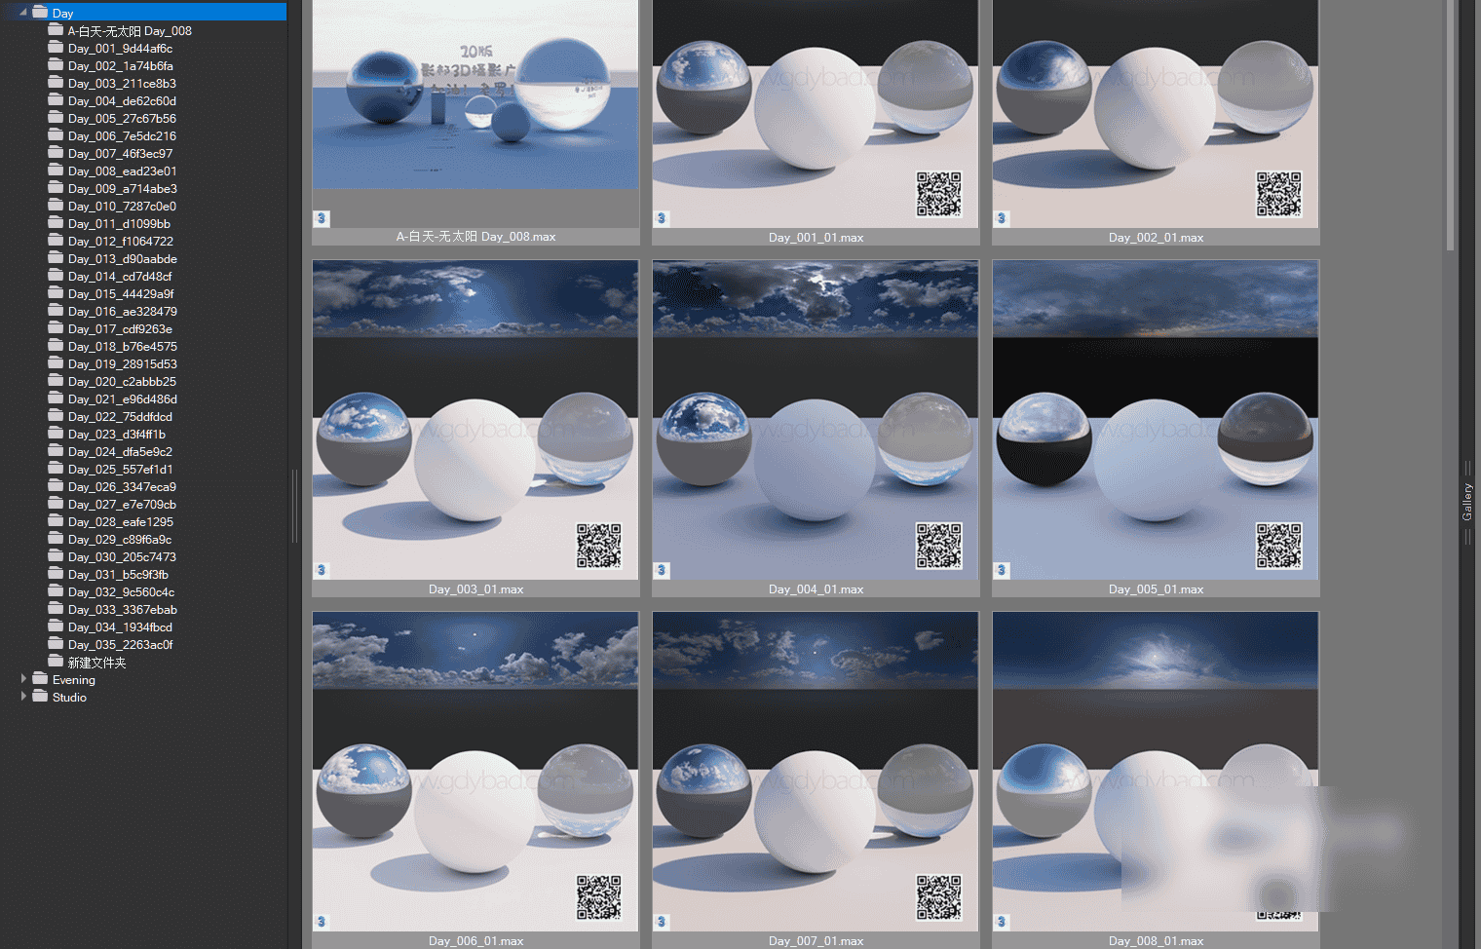This screenshot has height=949, width=1481.
Task: Click the 3ds Max badge on A-白天-无太阳 Day_008.max
Action: tap(322, 218)
